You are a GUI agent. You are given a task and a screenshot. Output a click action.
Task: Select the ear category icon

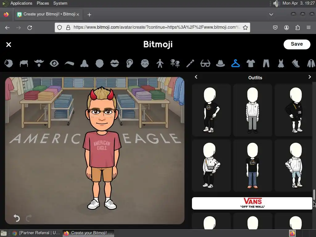pos(130,64)
